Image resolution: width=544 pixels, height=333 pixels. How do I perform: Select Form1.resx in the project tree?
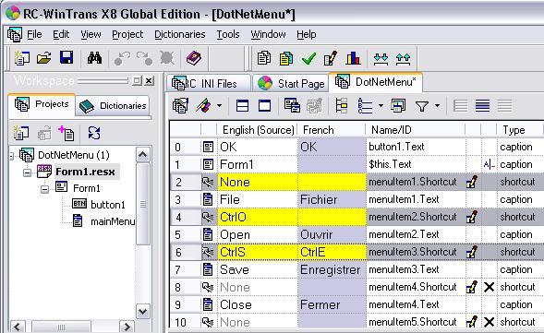(85, 172)
